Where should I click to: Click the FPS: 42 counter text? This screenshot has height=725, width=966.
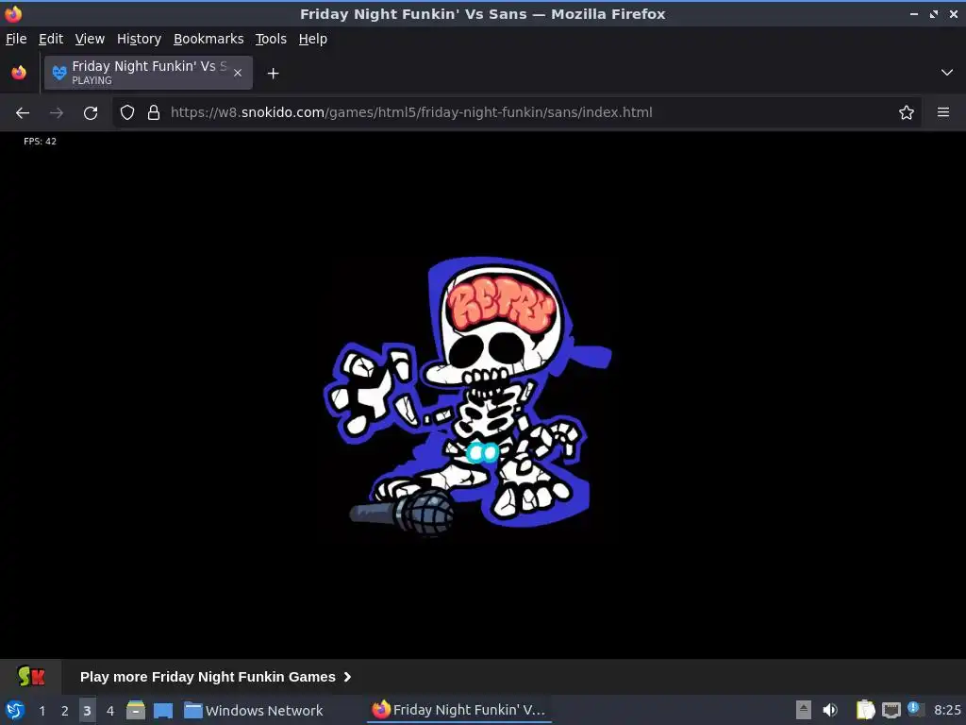(x=40, y=142)
